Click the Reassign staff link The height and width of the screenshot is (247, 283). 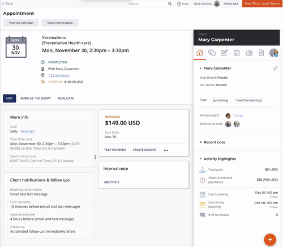coord(28,131)
